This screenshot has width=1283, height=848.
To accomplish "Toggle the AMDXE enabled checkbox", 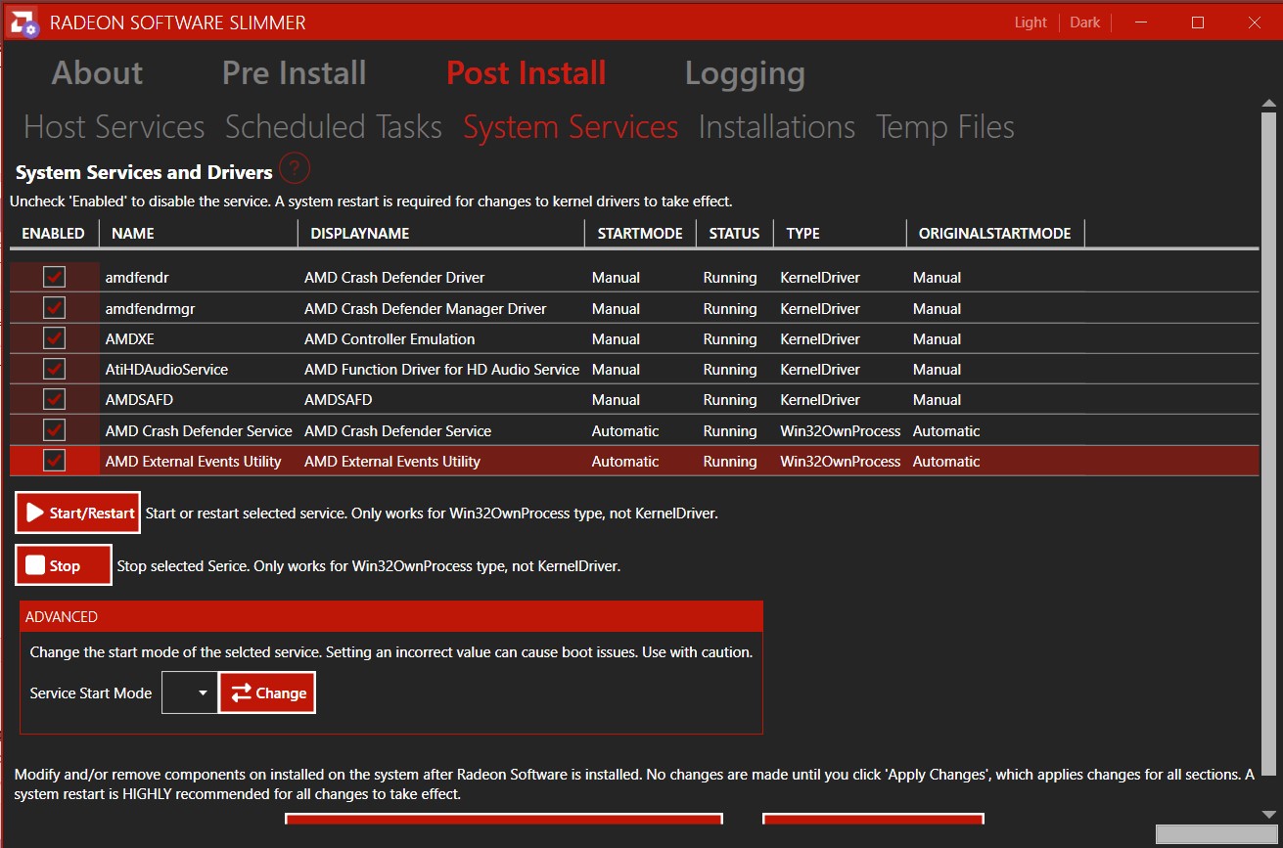I will point(54,338).
